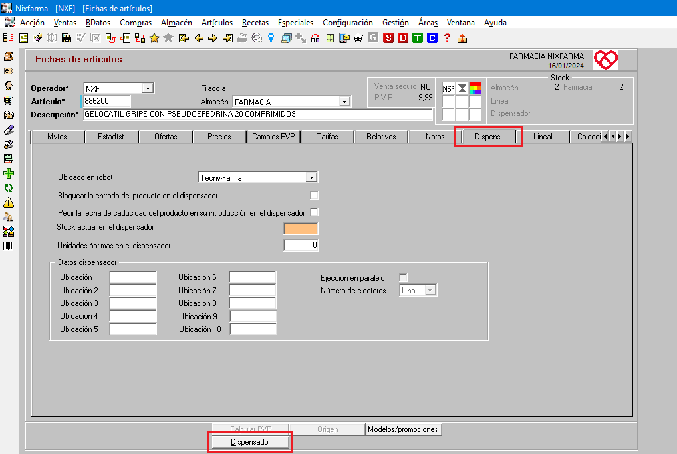677x454 pixels.
Task: Click the exit arrow icon after the question mark
Action: pyautogui.click(x=462, y=38)
